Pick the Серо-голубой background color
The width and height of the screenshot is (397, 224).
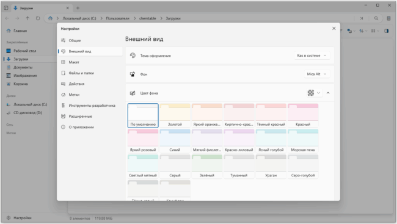[x=303, y=167]
